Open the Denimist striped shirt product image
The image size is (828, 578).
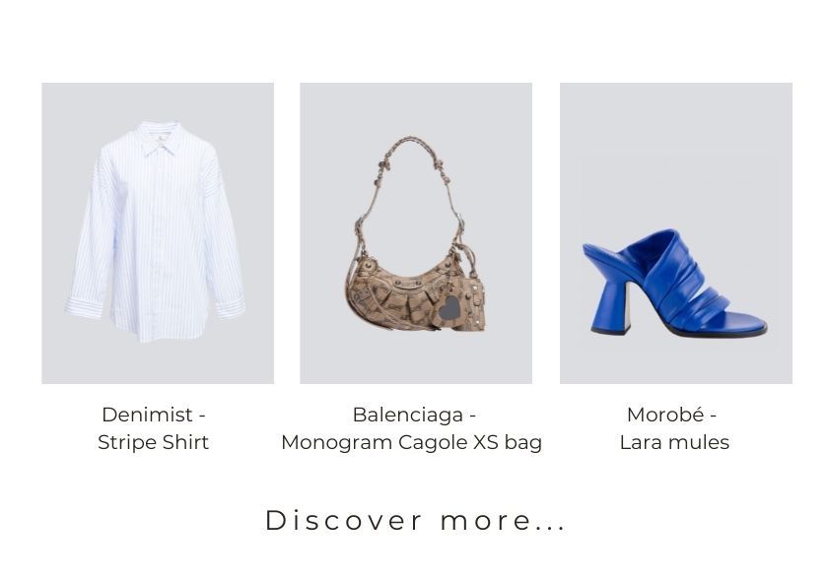point(158,233)
